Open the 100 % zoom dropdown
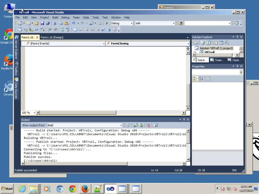 click(34, 113)
